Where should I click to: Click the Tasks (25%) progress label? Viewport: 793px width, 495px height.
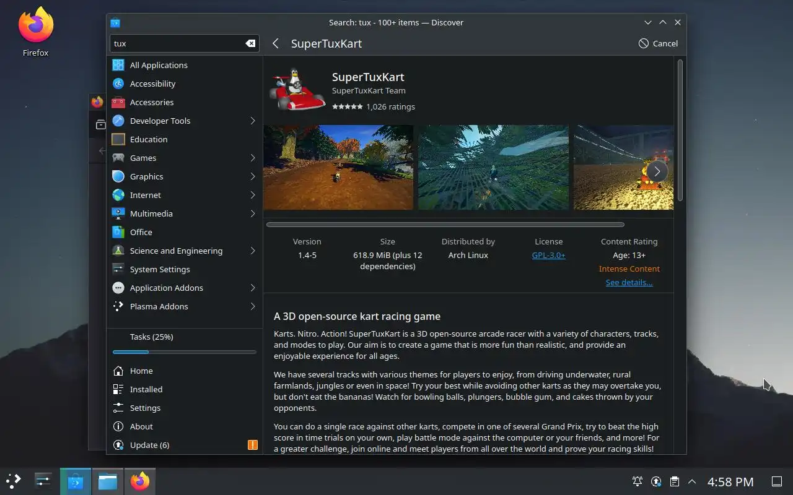coord(151,337)
